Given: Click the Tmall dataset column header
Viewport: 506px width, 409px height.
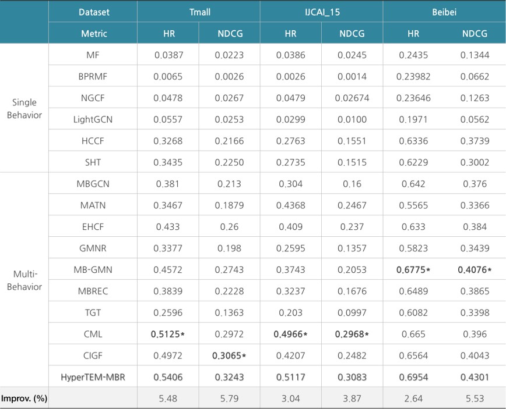Looking at the screenshot, I should coord(199,12).
